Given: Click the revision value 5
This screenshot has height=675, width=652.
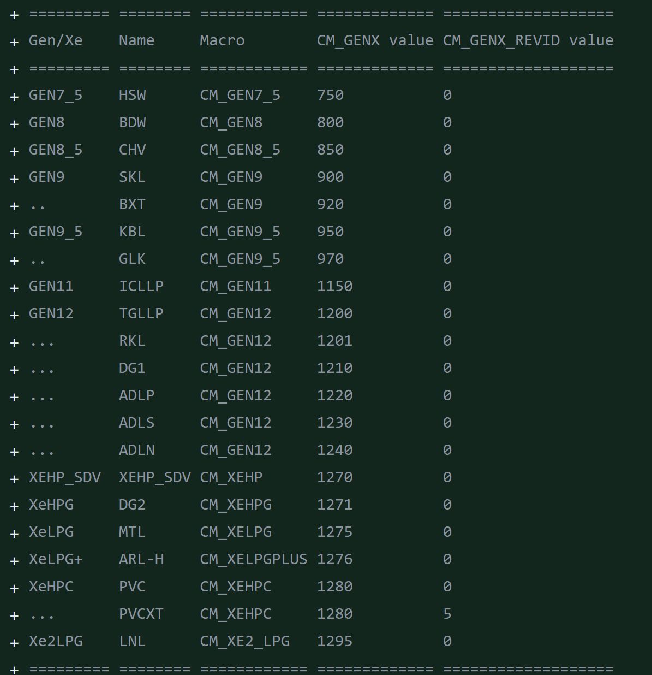Looking at the screenshot, I should [447, 614].
